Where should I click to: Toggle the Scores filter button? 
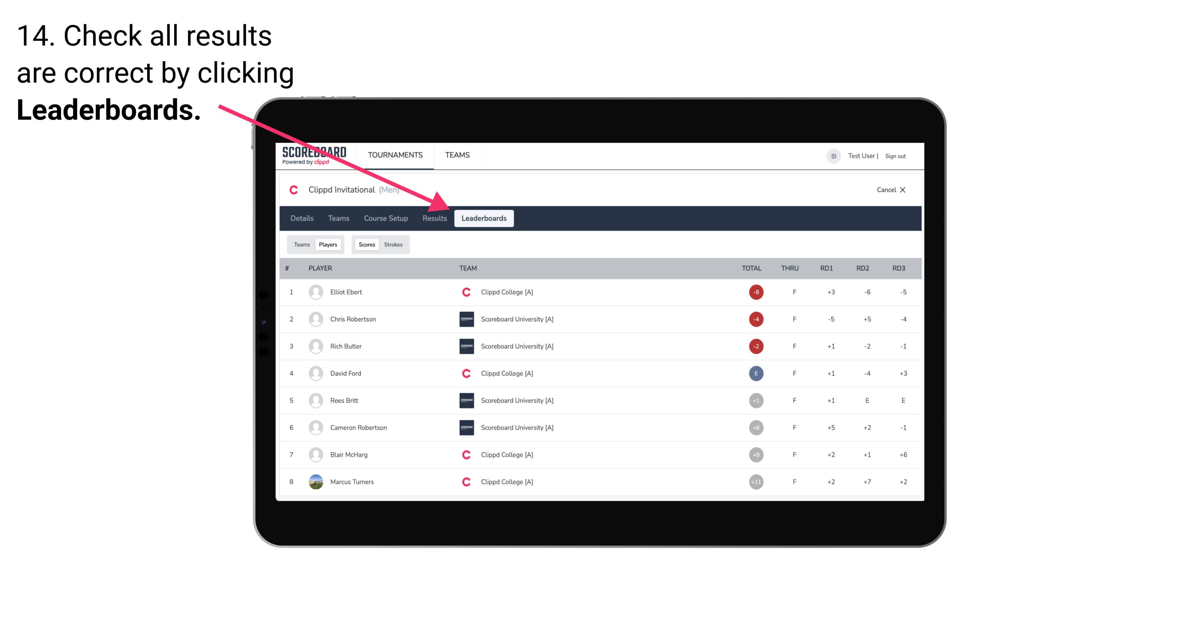pos(367,244)
